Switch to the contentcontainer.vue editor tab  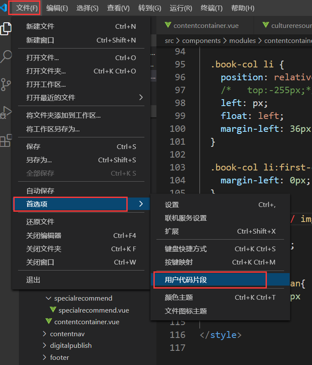(205, 25)
